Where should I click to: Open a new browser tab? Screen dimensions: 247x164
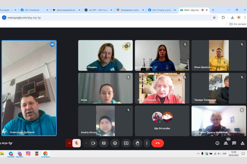tap(213, 10)
